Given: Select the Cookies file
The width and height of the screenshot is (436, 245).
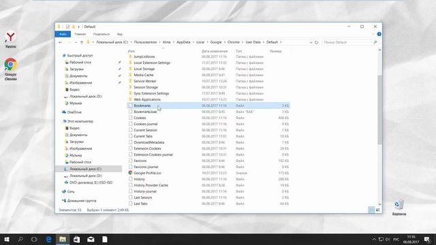Looking at the screenshot, I should [140, 118].
